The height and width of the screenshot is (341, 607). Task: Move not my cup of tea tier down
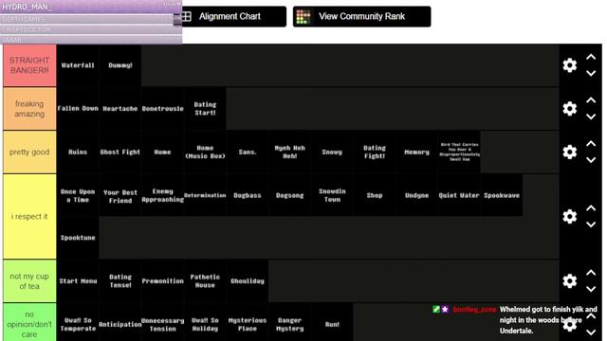(591, 289)
